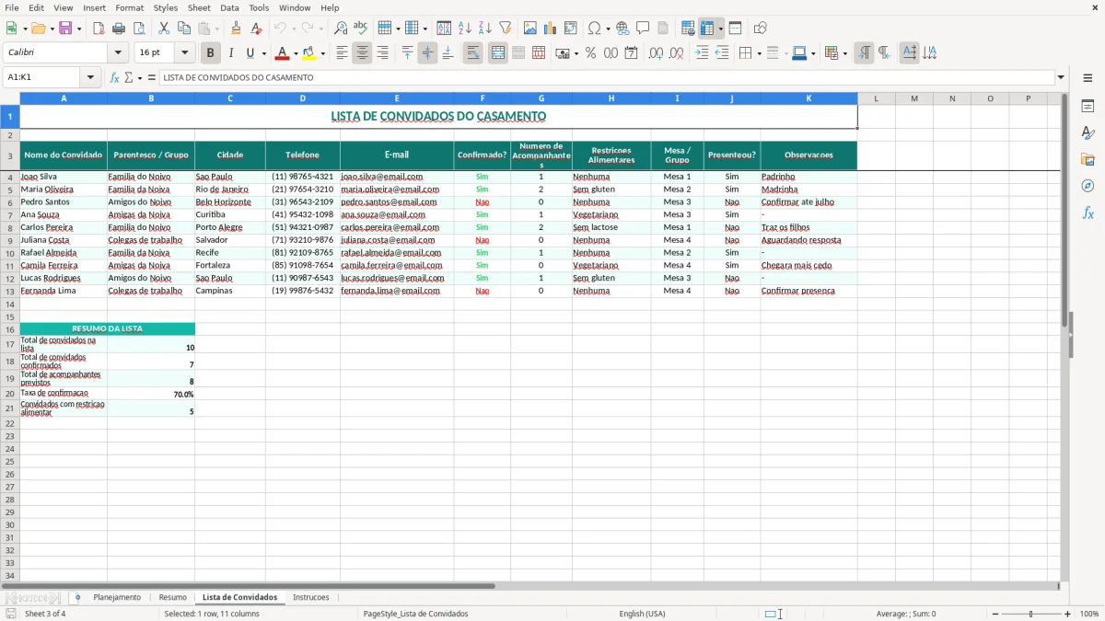Open the Navigator sidebar panel
This screenshot has height=621, width=1105.
pos(1088,186)
